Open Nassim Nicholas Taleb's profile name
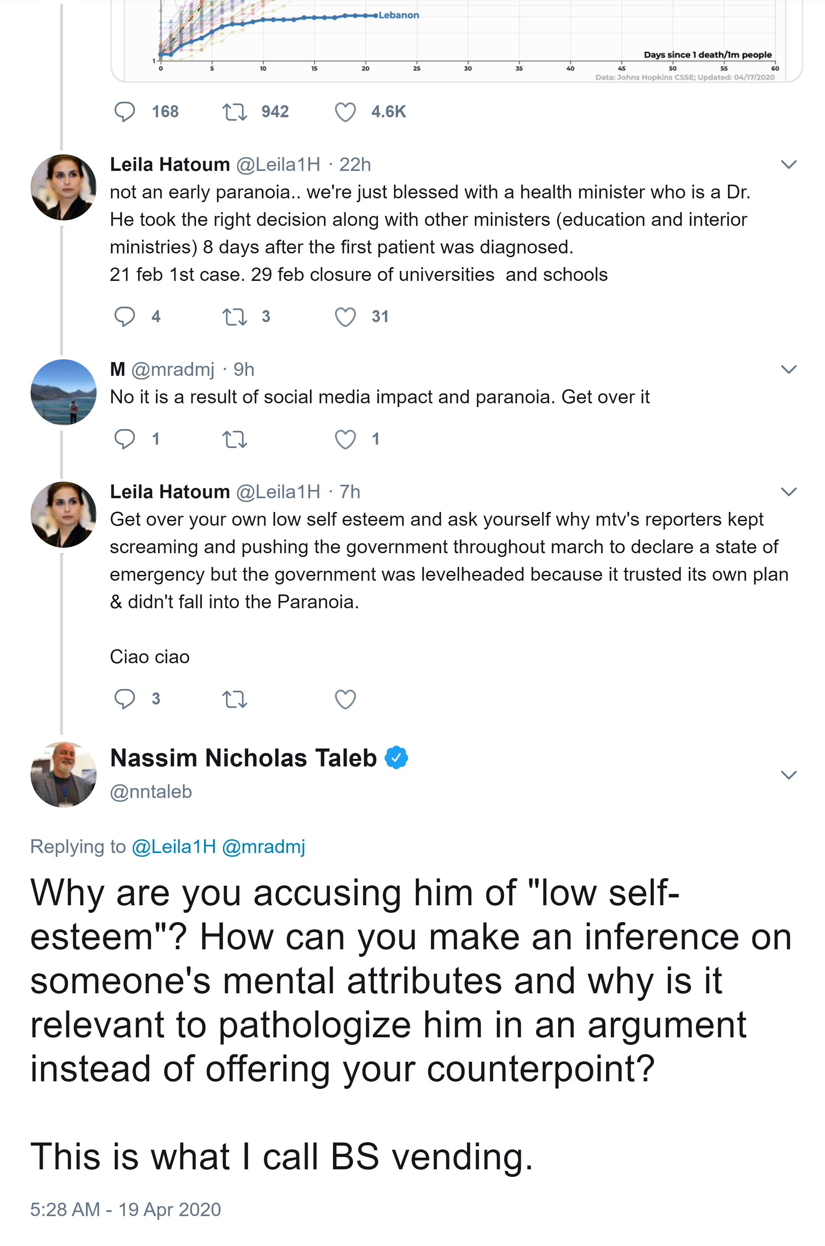This screenshot has width=825, height=1246. coord(243,758)
